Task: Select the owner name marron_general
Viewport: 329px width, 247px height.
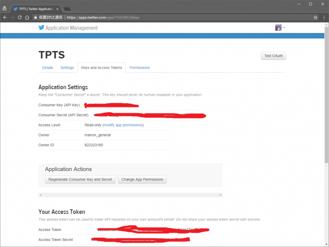Action: click(x=97, y=135)
